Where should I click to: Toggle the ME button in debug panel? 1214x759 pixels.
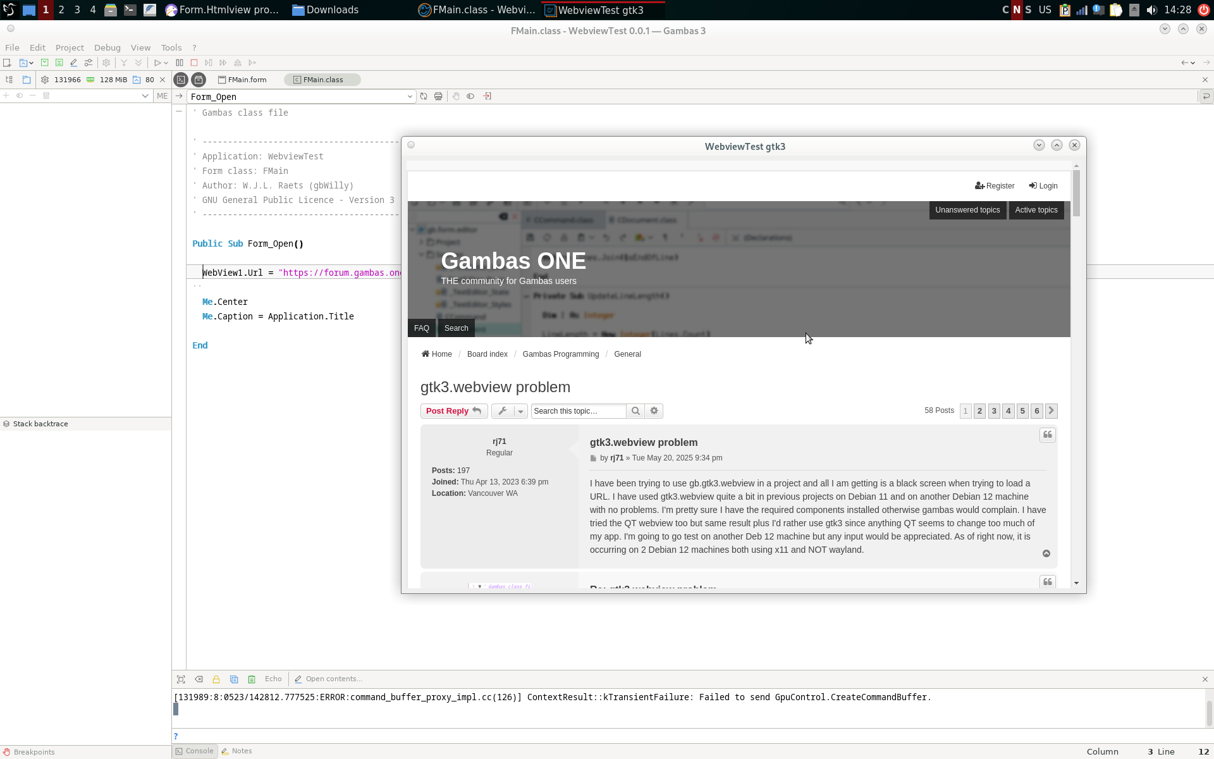click(162, 96)
